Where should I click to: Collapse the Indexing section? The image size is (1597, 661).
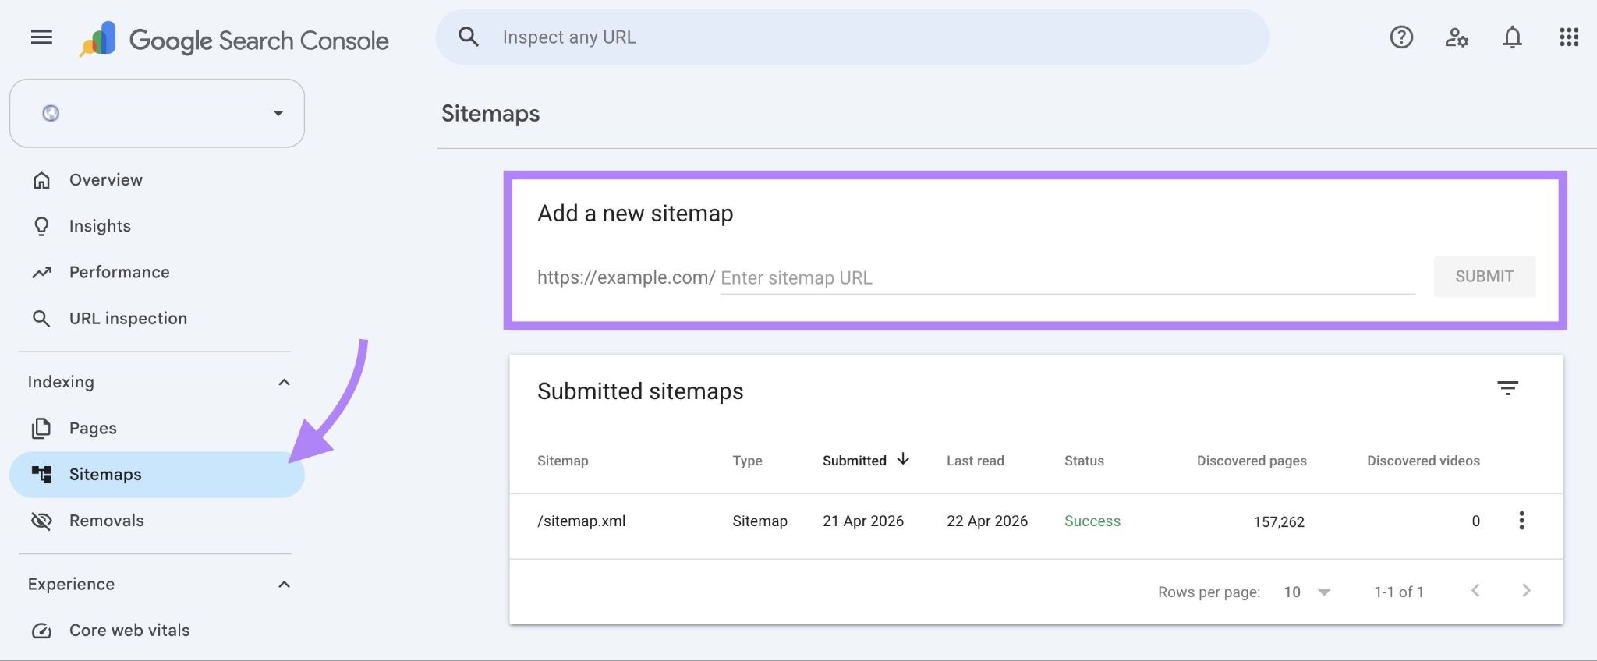pyautogui.click(x=284, y=382)
